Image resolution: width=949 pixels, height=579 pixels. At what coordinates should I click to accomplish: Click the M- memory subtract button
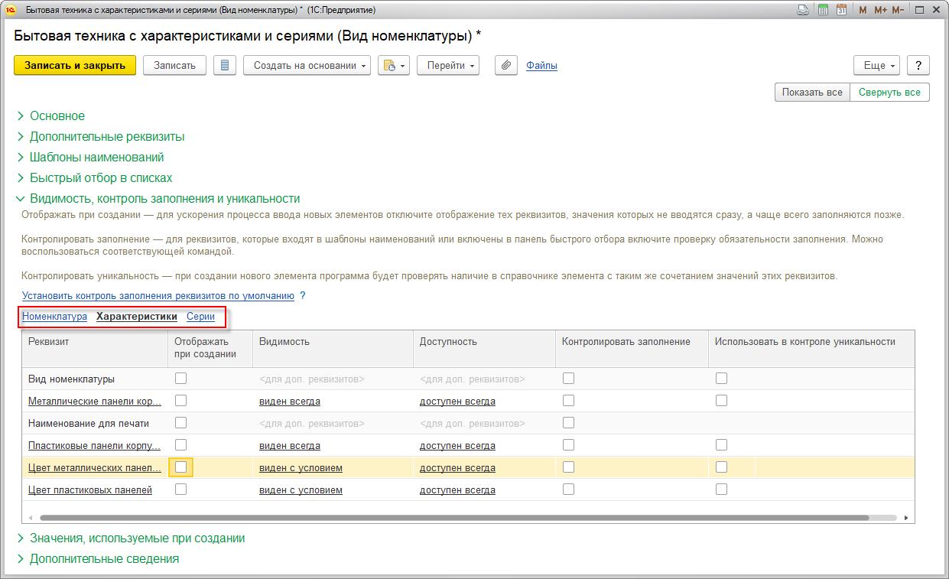click(898, 10)
